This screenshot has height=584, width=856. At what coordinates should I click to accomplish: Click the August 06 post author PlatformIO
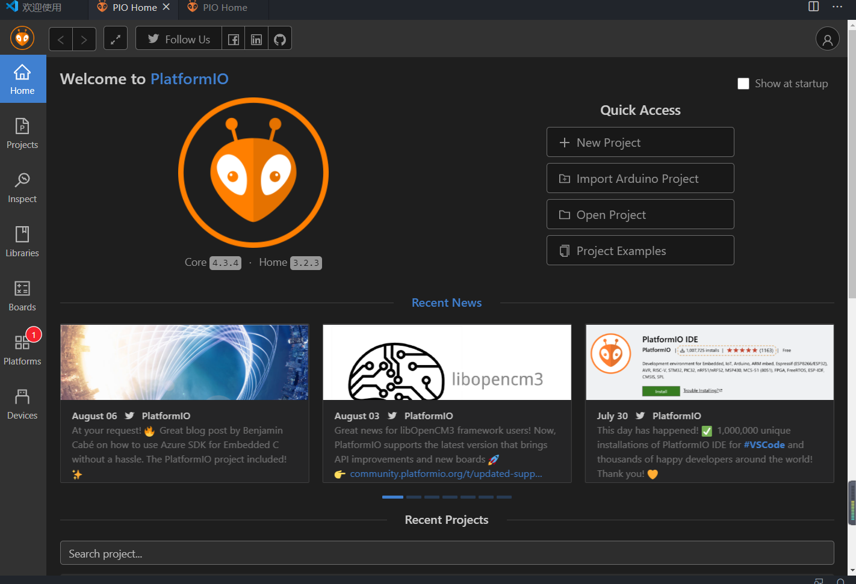166,416
